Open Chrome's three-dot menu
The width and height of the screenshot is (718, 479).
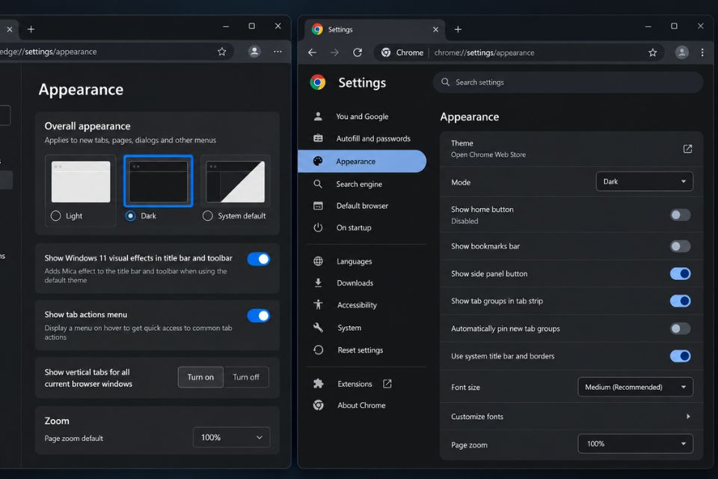coord(702,52)
